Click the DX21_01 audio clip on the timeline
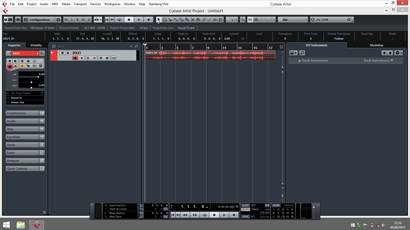The width and height of the screenshot is (410, 230). point(210,55)
